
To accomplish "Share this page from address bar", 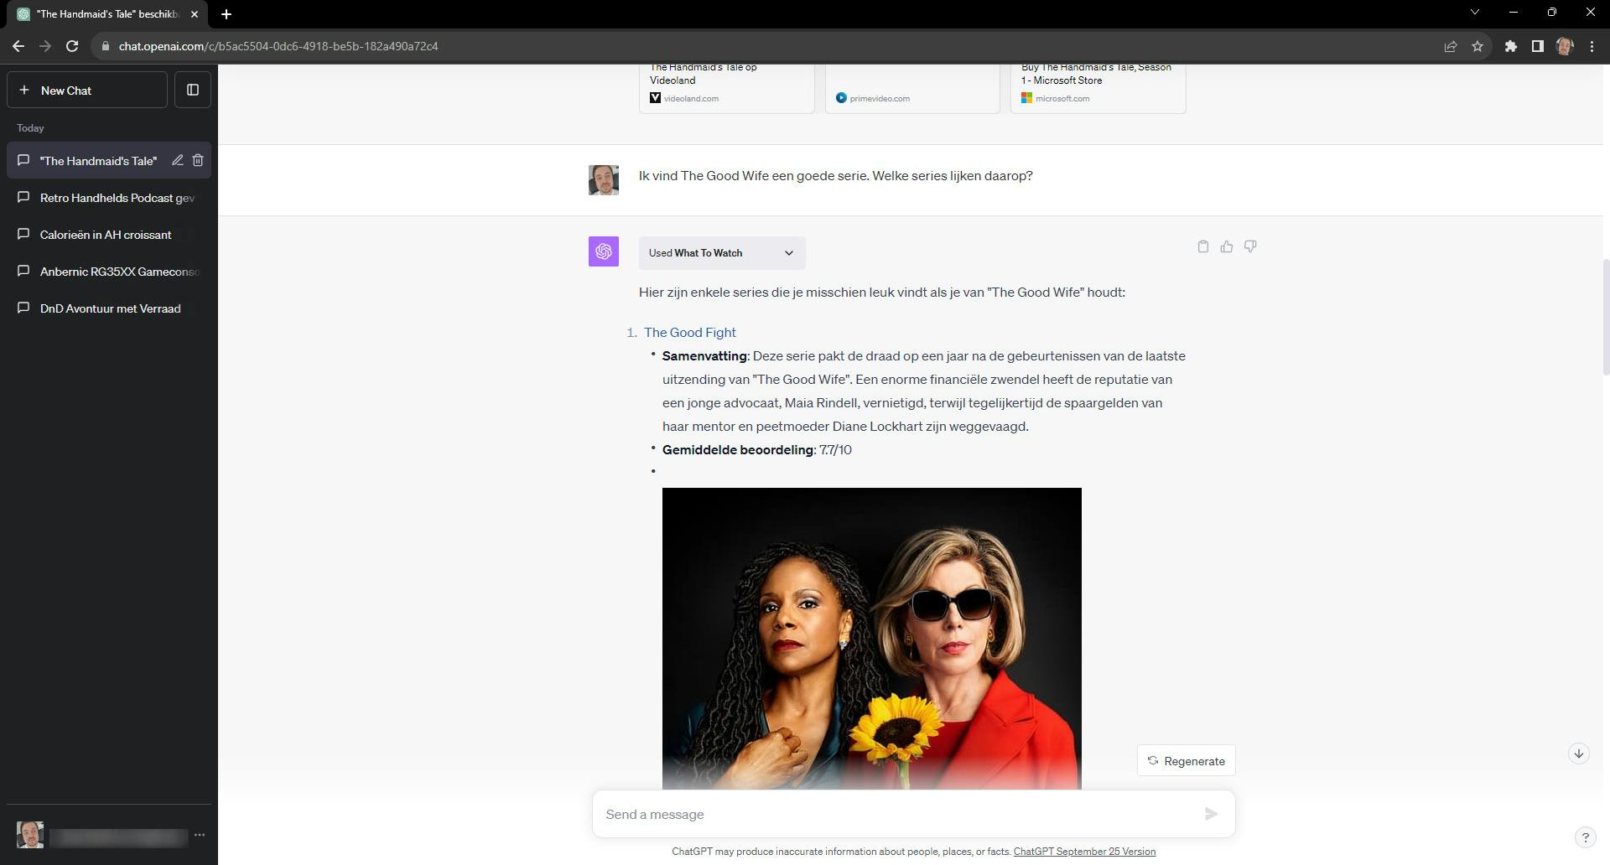I will click(x=1450, y=46).
